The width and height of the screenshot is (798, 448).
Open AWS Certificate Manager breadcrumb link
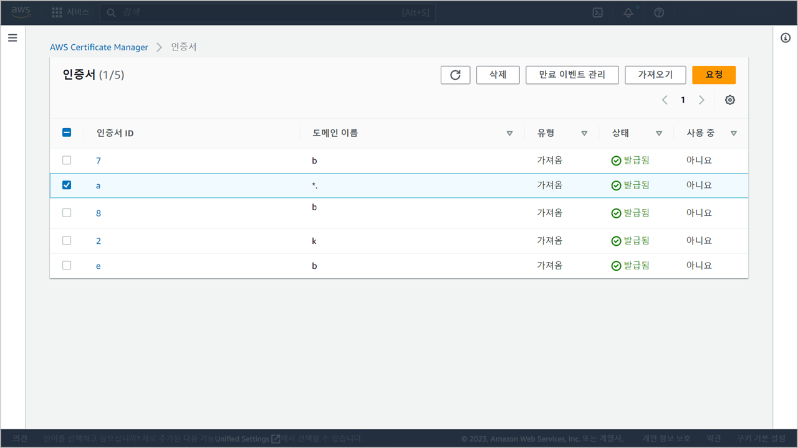[99, 47]
